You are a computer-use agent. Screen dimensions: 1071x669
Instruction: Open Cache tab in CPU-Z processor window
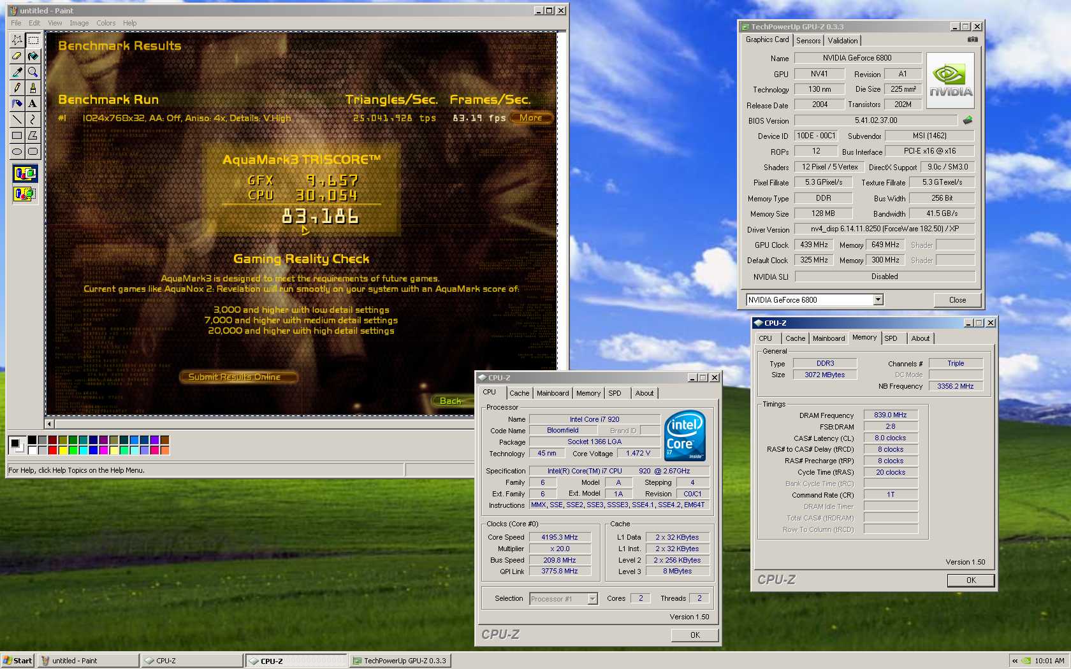(519, 393)
